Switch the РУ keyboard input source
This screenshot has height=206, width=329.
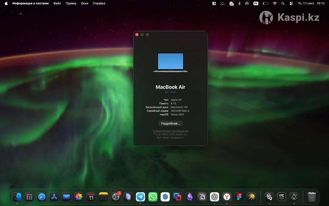pos(256,3)
